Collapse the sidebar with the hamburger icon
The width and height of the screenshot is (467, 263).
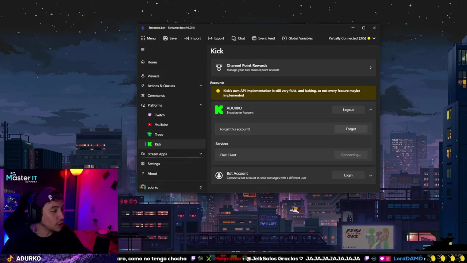click(143, 49)
